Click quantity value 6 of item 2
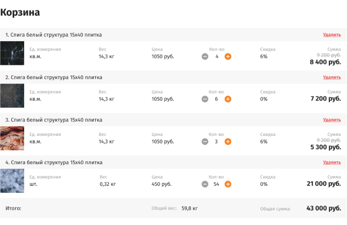The image size is (347, 225). coord(216,99)
